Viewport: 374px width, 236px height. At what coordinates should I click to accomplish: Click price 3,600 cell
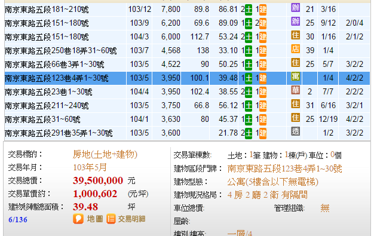coord(171,133)
